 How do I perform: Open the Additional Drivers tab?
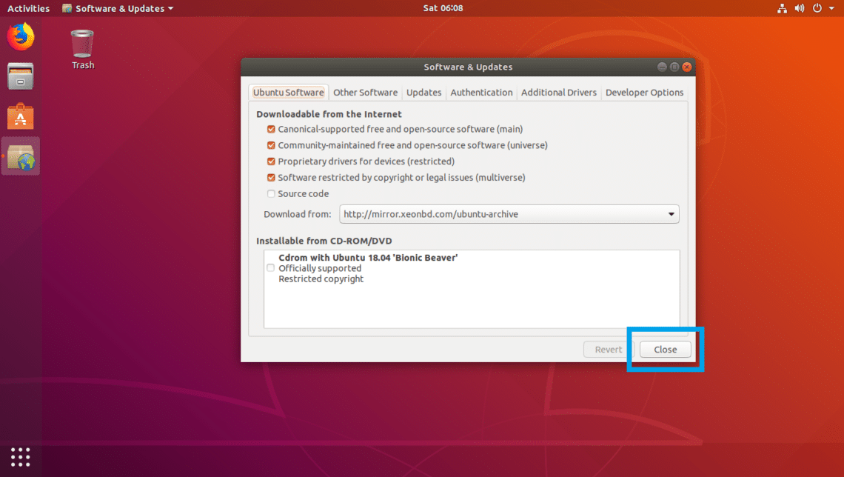559,93
